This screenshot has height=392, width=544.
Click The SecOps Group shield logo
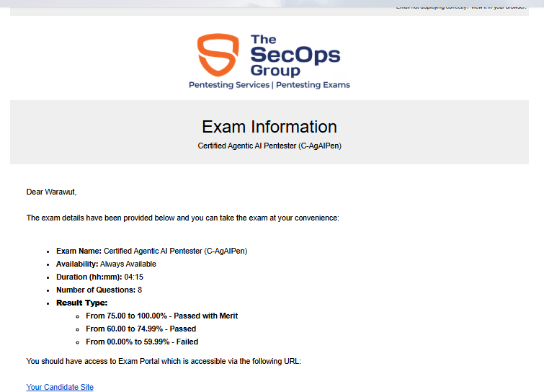point(218,55)
